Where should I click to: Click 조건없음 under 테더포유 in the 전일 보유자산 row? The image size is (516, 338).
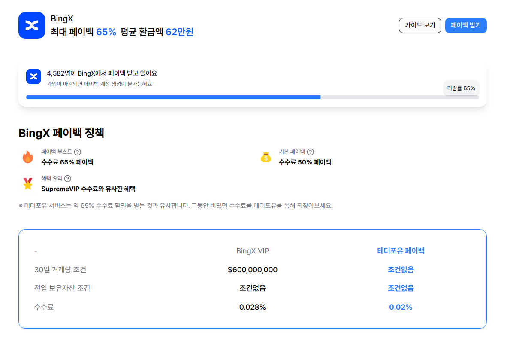tap(401, 288)
